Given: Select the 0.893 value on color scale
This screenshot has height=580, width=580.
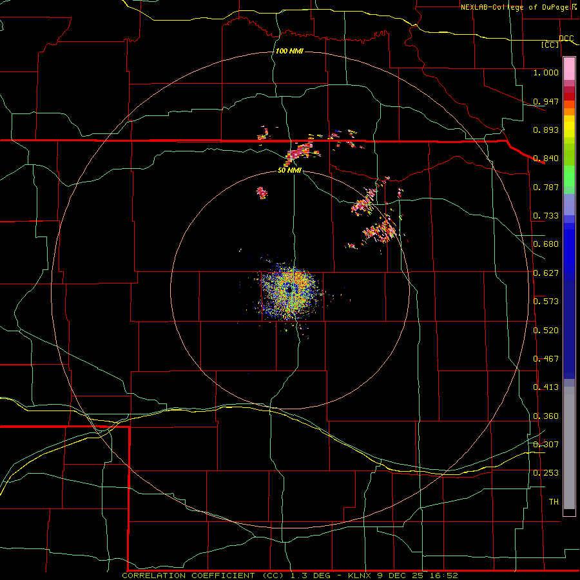Looking at the screenshot, I should 546,130.
